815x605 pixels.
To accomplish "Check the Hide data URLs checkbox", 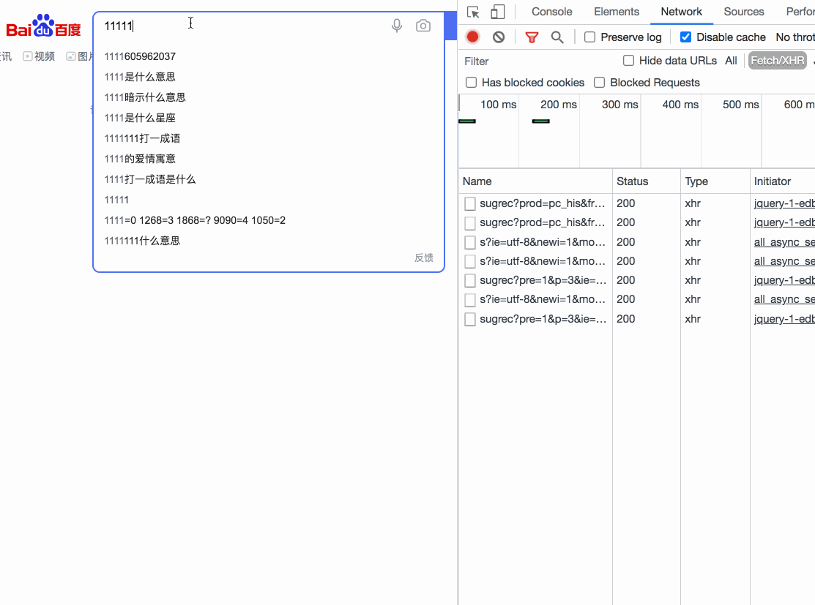I will click(x=628, y=61).
